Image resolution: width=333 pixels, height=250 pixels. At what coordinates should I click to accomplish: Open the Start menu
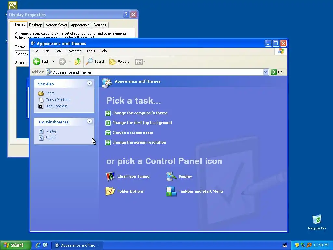15,245
